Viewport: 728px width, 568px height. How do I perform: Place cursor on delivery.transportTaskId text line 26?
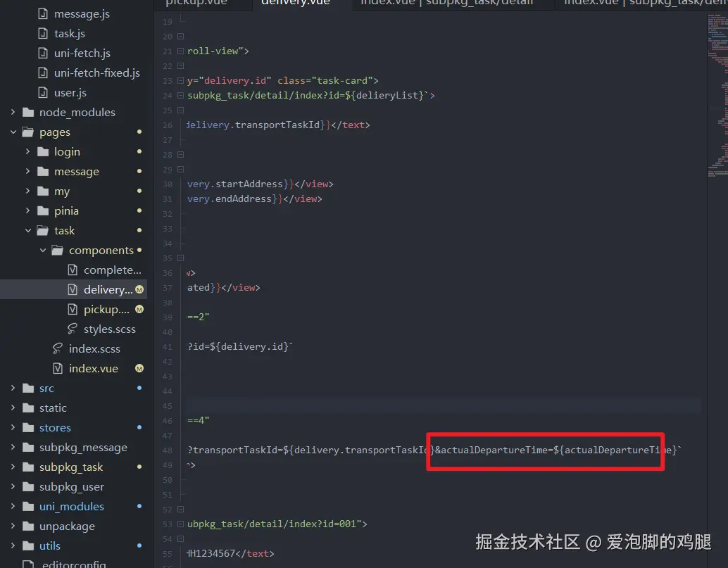[253, 125]
